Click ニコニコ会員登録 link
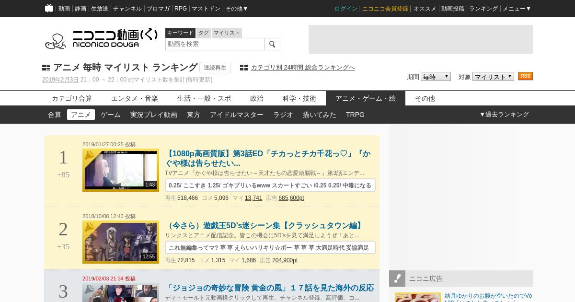This screenshot has width=575, height=302. (385, 9)
